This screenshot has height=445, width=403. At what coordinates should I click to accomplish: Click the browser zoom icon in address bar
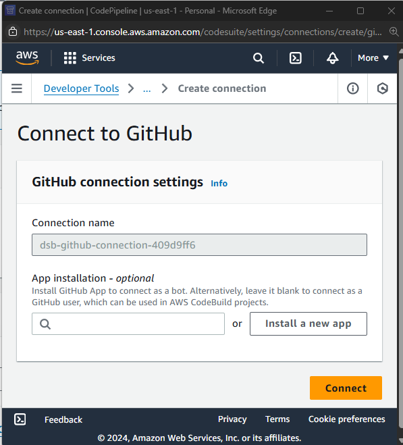[x=394, y=32]
